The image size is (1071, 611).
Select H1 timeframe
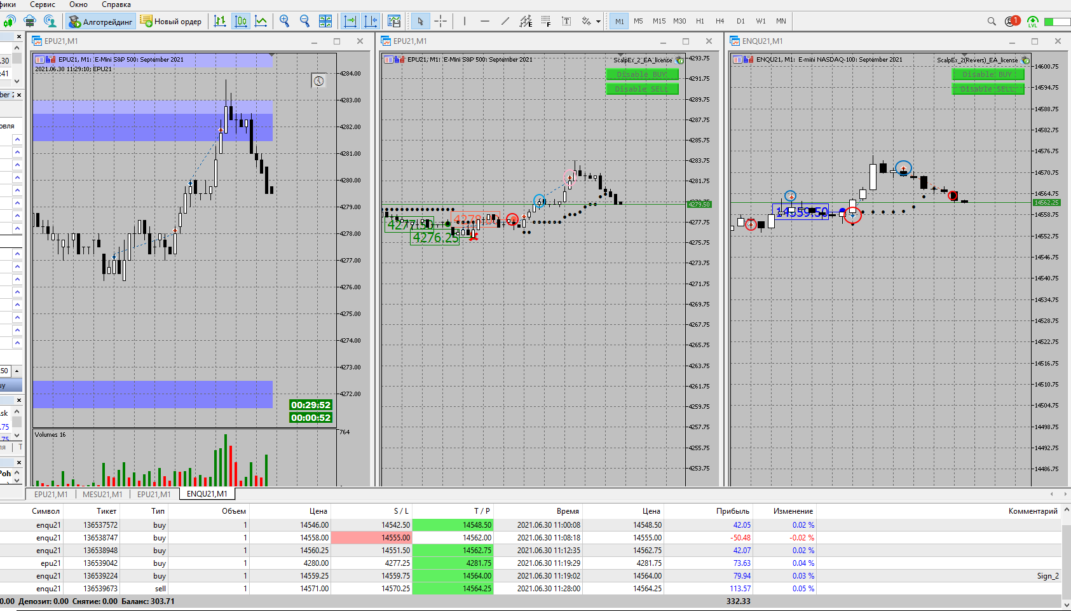click(700, 21)
